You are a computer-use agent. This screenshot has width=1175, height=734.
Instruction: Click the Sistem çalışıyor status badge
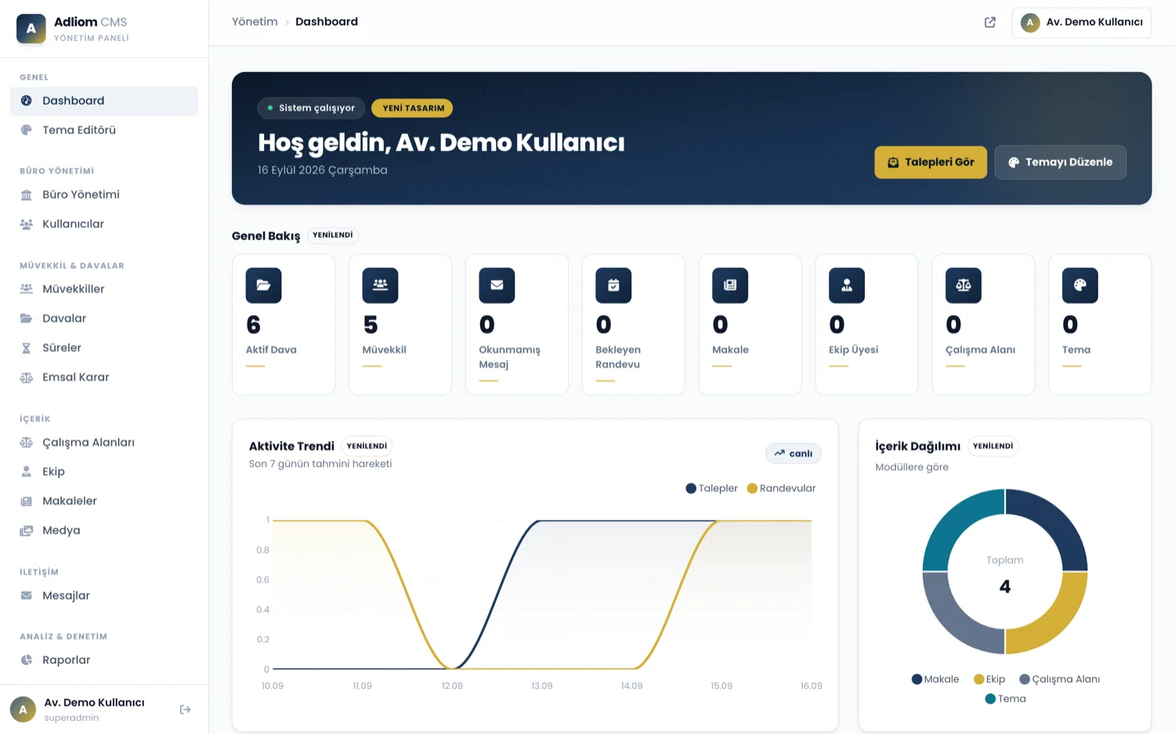pyautogui.click(x=311, y=108)
